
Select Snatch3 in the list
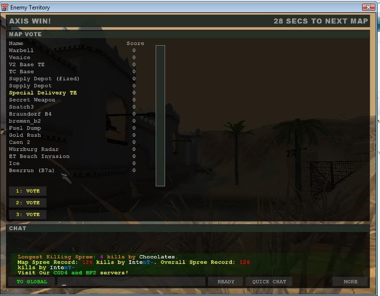click(x=21, y=107)
